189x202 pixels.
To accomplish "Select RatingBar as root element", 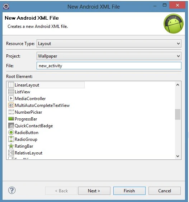I will pyautogui.click(x=24, y=146).
